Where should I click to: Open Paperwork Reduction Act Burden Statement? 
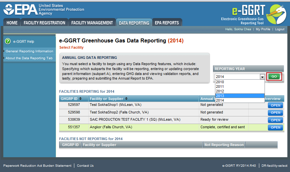[37, 165]
